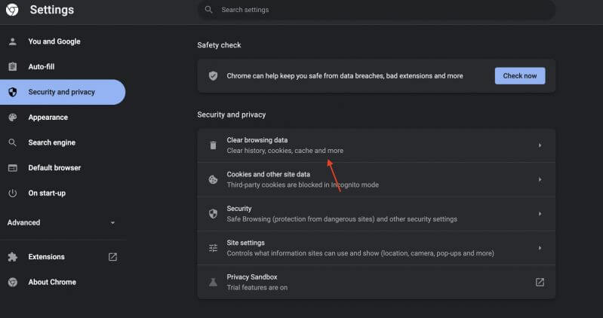Click the clipboard icon for Auto-fill

[x=13, y=66]
